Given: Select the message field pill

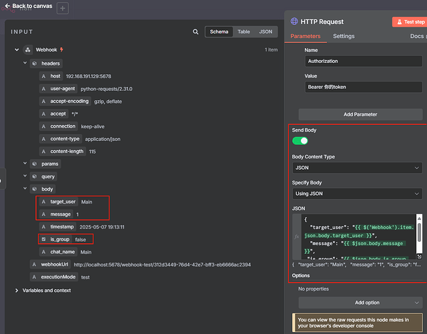Looking at the screenshot, I should (56, 214).
